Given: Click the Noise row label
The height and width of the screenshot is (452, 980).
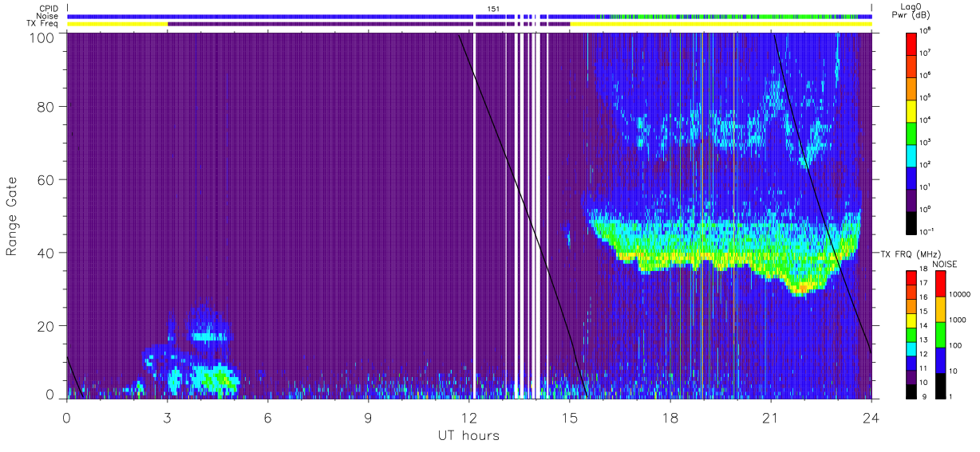Looking at the screenshot, I should tap(47, 16).
